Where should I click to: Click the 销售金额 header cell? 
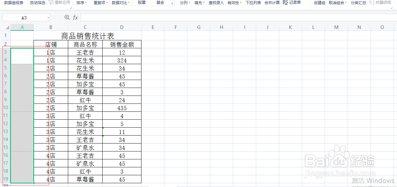point(122,44)
